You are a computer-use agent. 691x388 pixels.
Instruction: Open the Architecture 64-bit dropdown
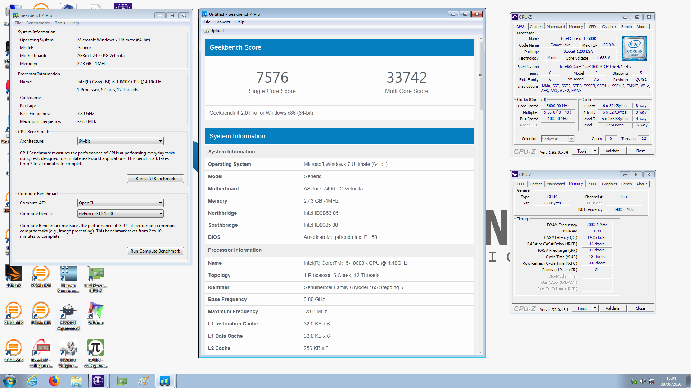tap(120, 141)
